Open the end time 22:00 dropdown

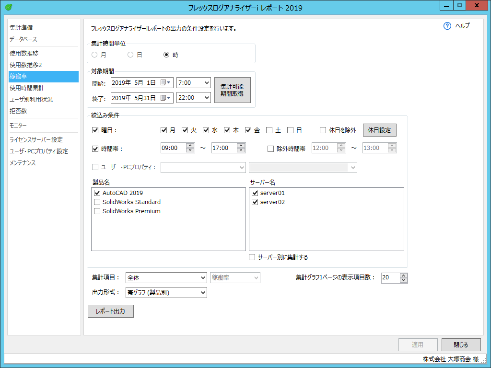pos(207,98)
